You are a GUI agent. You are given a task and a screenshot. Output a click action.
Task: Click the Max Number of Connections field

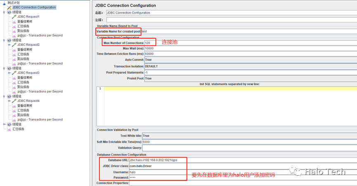tap(251, 43)
